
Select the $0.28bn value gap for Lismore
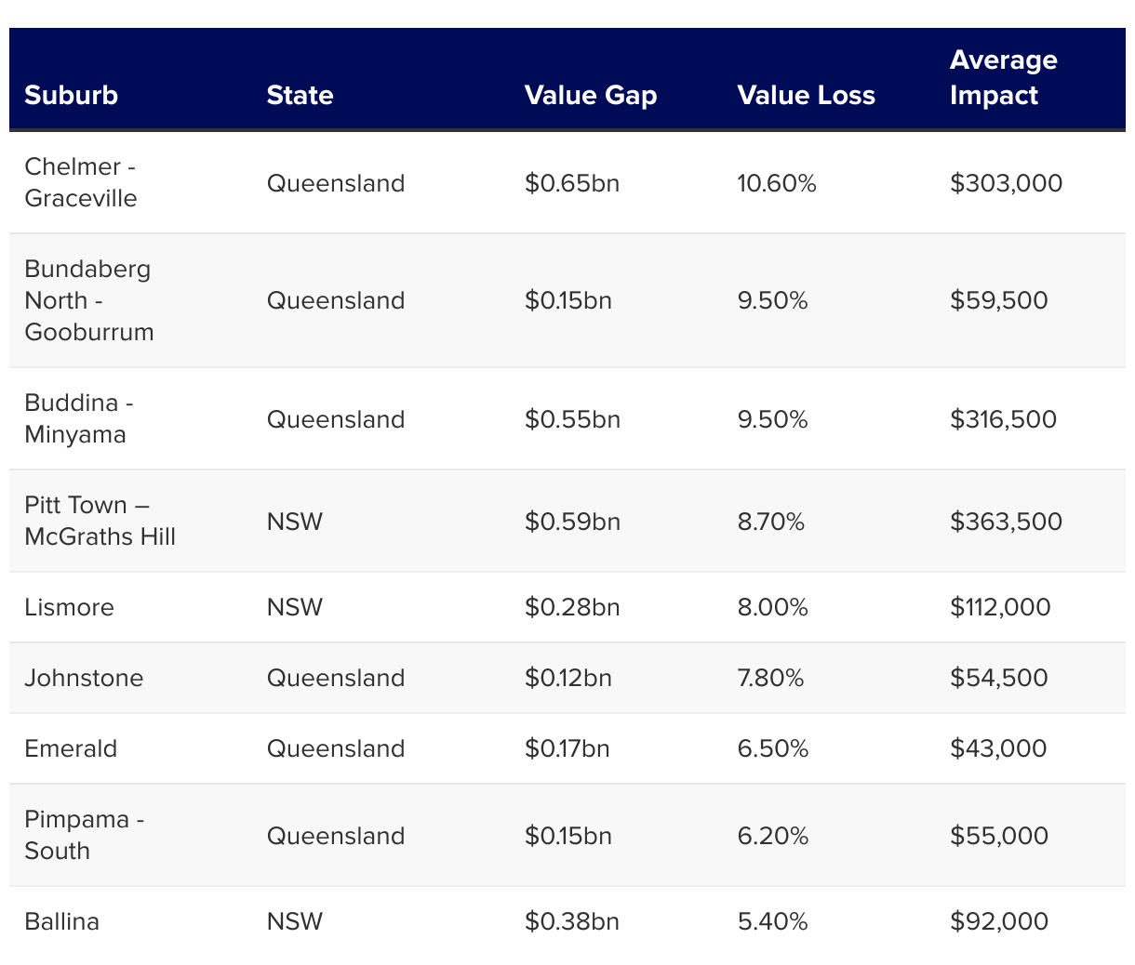(572, 607)
